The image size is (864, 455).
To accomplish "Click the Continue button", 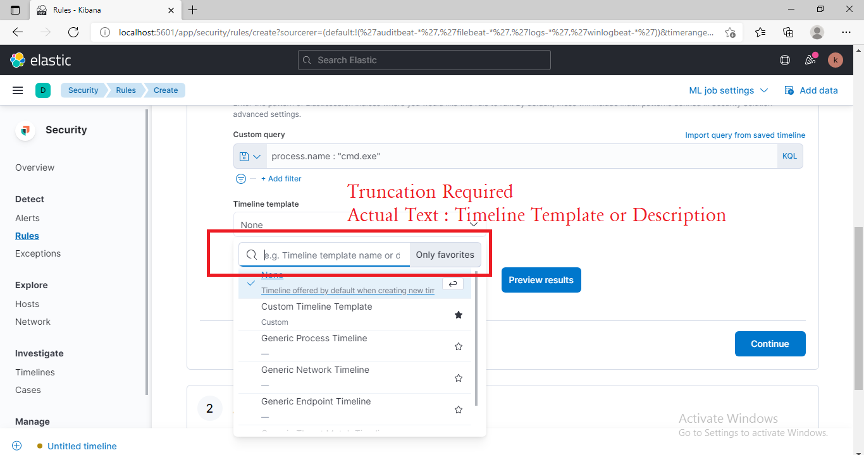I will 770,343.
